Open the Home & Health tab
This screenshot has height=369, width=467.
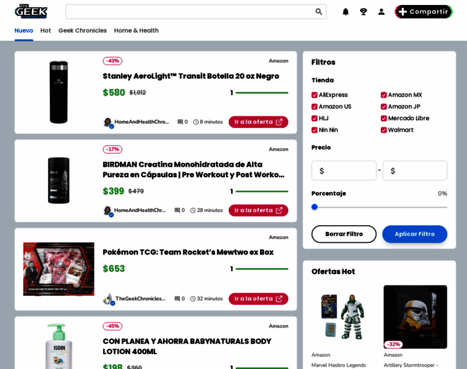[136, 30]
